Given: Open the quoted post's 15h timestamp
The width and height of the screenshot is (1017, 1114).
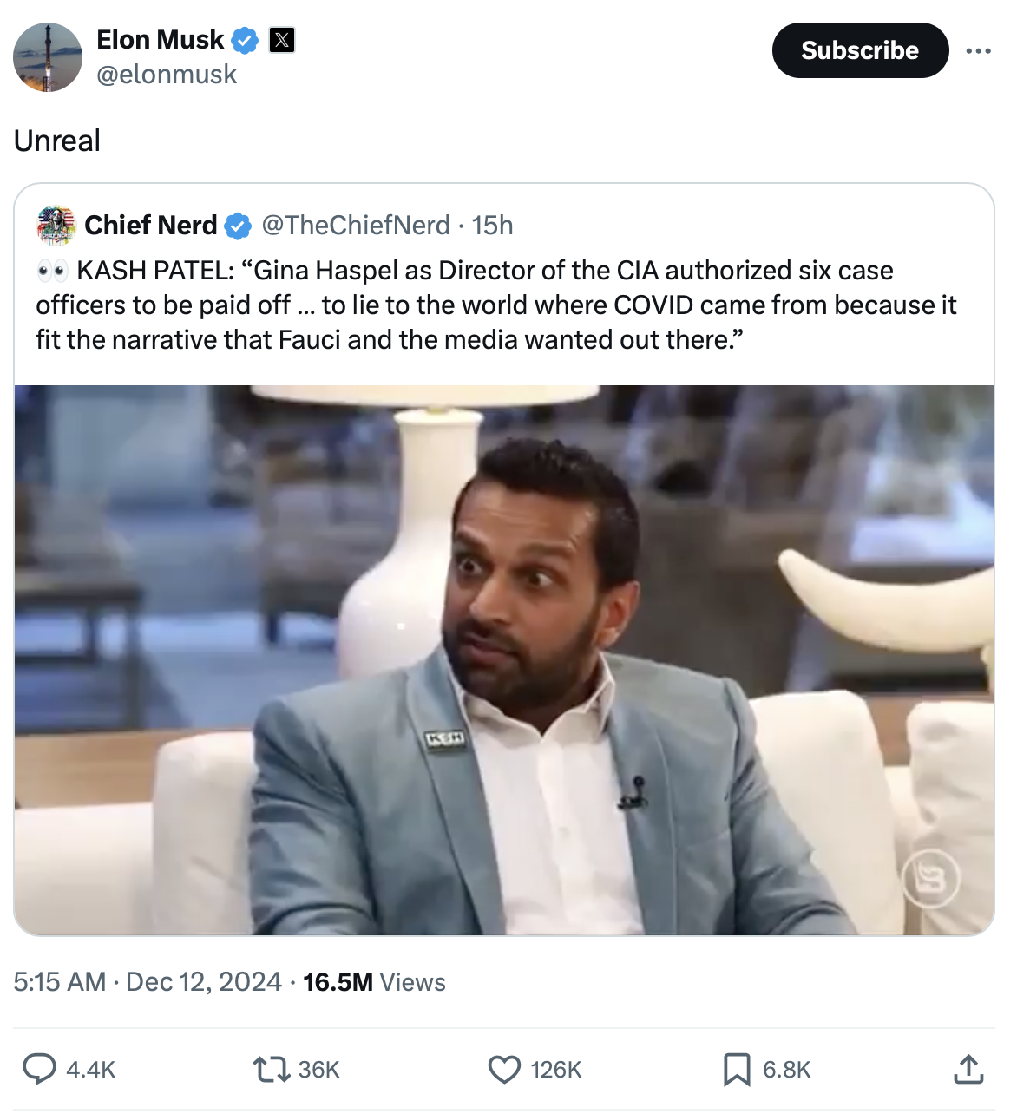Looking at the screenshot, I should (x=493, y=226).
